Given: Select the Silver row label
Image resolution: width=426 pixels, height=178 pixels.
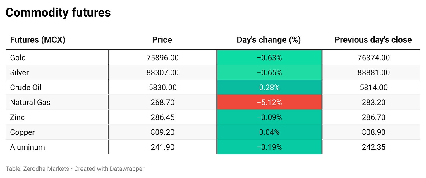Looking at the screenshot, I should tap(19, 72).
